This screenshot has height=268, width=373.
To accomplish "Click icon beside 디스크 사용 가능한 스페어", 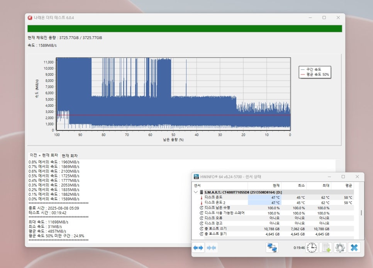I will point(202,213).
